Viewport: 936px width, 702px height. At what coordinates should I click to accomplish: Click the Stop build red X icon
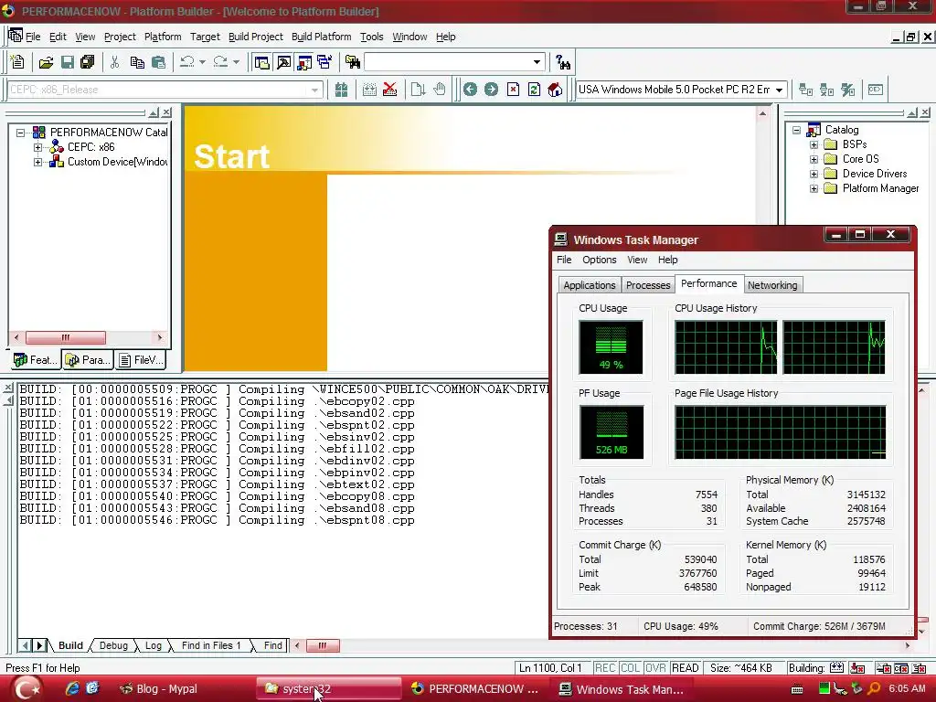pyautogui.click(x=389, y=90)
